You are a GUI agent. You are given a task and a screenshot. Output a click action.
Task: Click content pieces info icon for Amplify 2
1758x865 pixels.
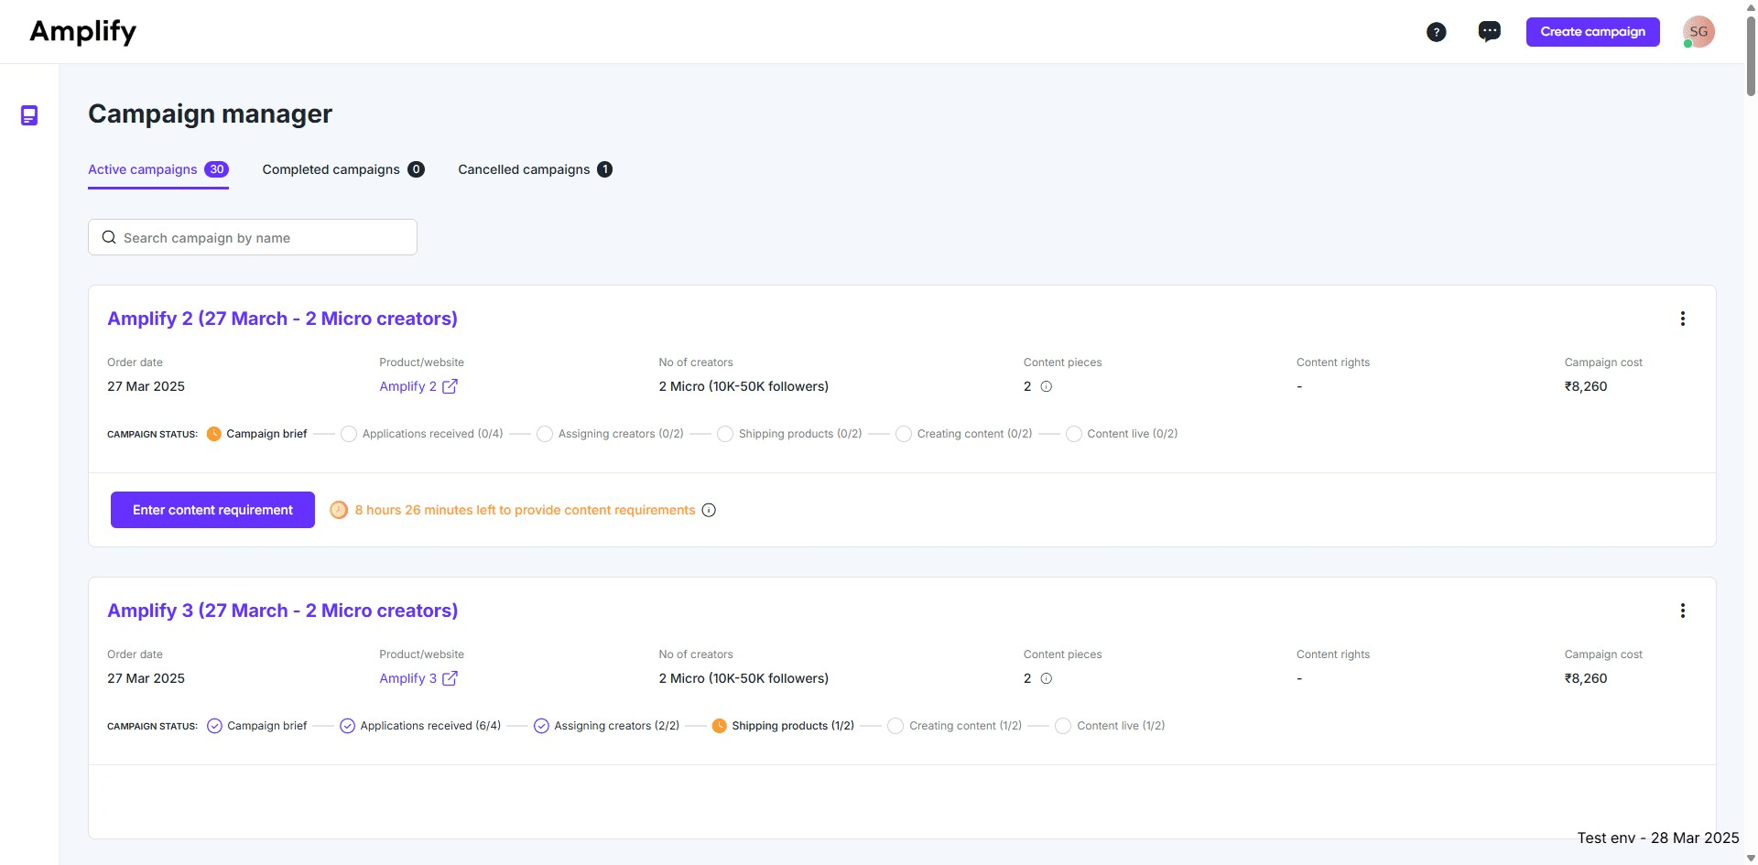[1047, 386]
